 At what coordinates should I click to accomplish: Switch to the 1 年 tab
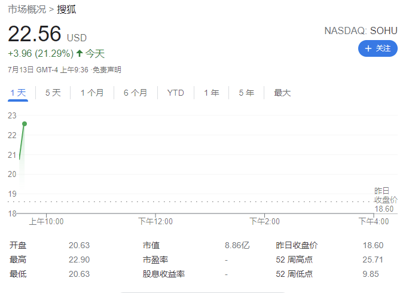click(x=211, y=93)
